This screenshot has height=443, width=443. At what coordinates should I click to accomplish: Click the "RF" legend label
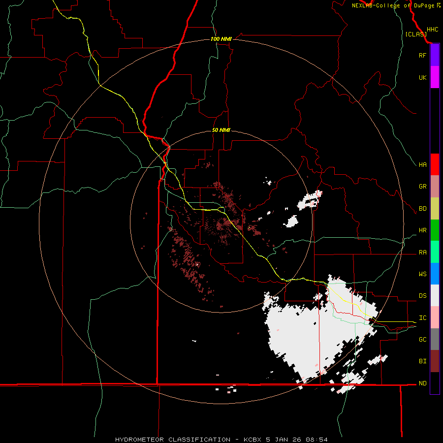[422, 55]
